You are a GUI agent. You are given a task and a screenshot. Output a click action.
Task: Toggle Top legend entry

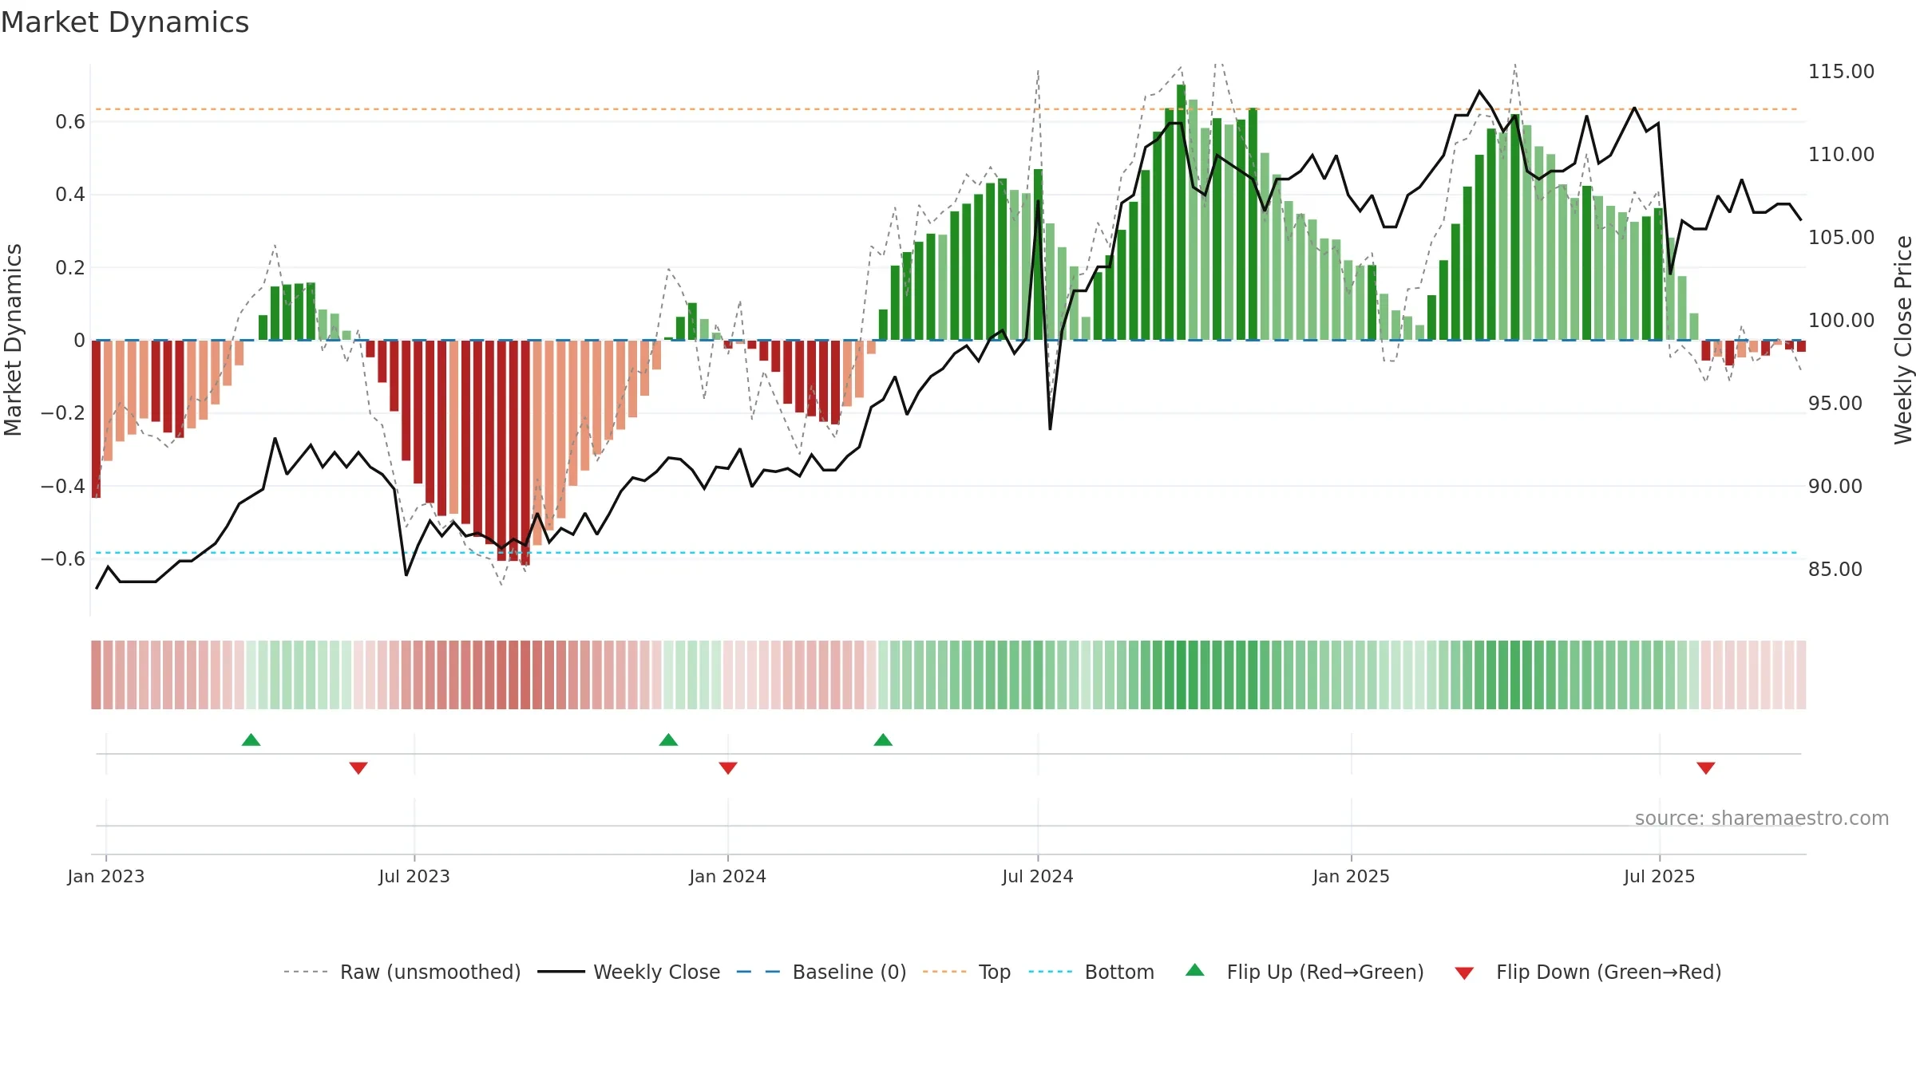point(966,972)
